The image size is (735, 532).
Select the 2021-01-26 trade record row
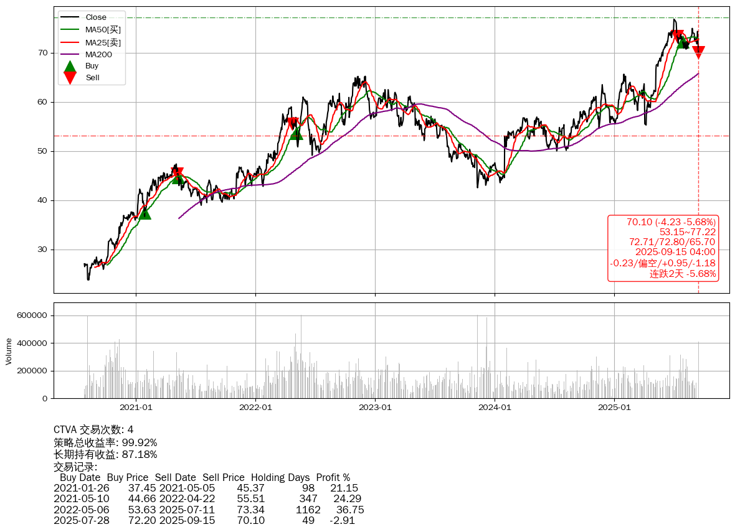206,488
